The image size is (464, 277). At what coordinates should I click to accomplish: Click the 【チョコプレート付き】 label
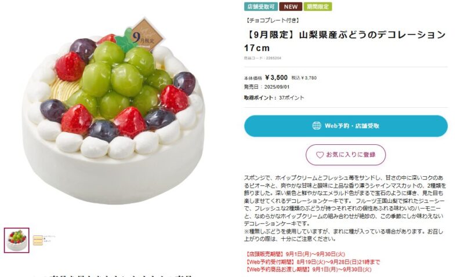pyautogui.click(x=273, y=20)
